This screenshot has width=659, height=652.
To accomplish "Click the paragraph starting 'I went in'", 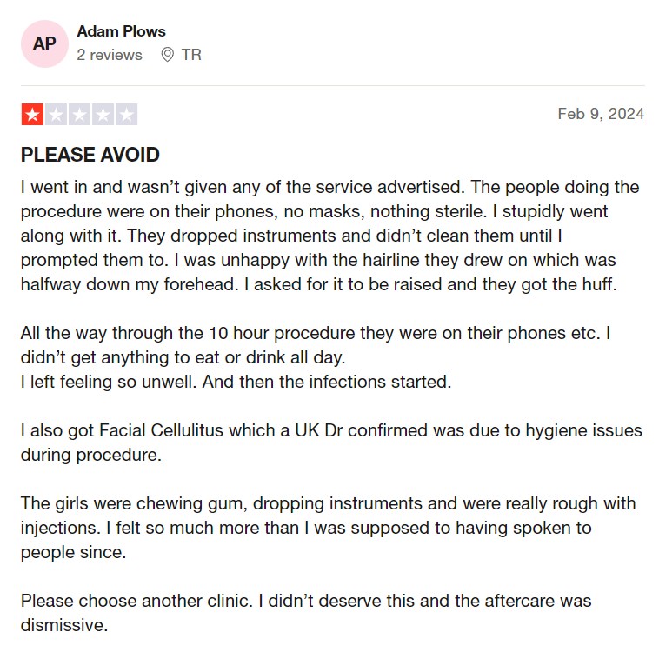I will coord(329,236).
